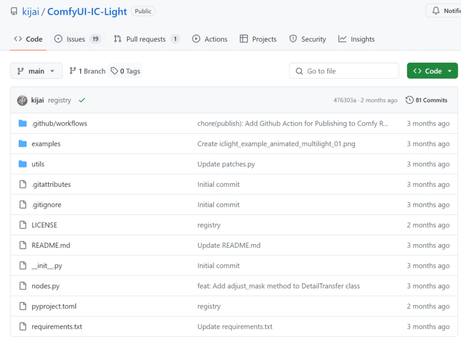
Task: Focus the Go to file search field
Action: coord(344,71)
